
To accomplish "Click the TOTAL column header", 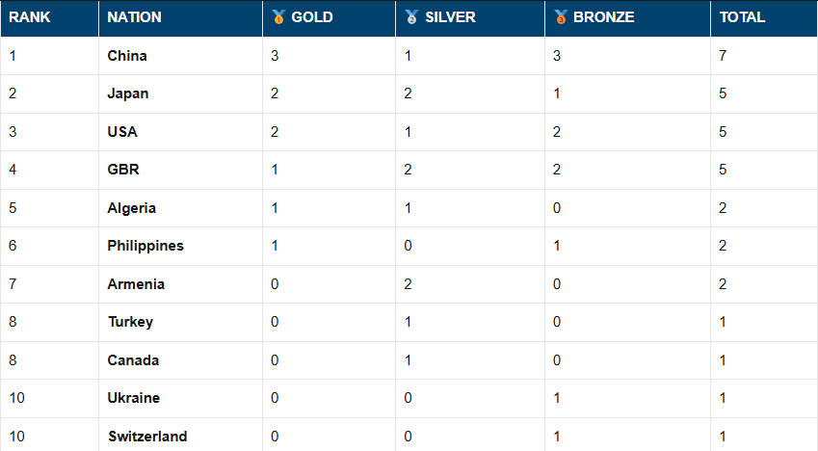I will 742,17.
